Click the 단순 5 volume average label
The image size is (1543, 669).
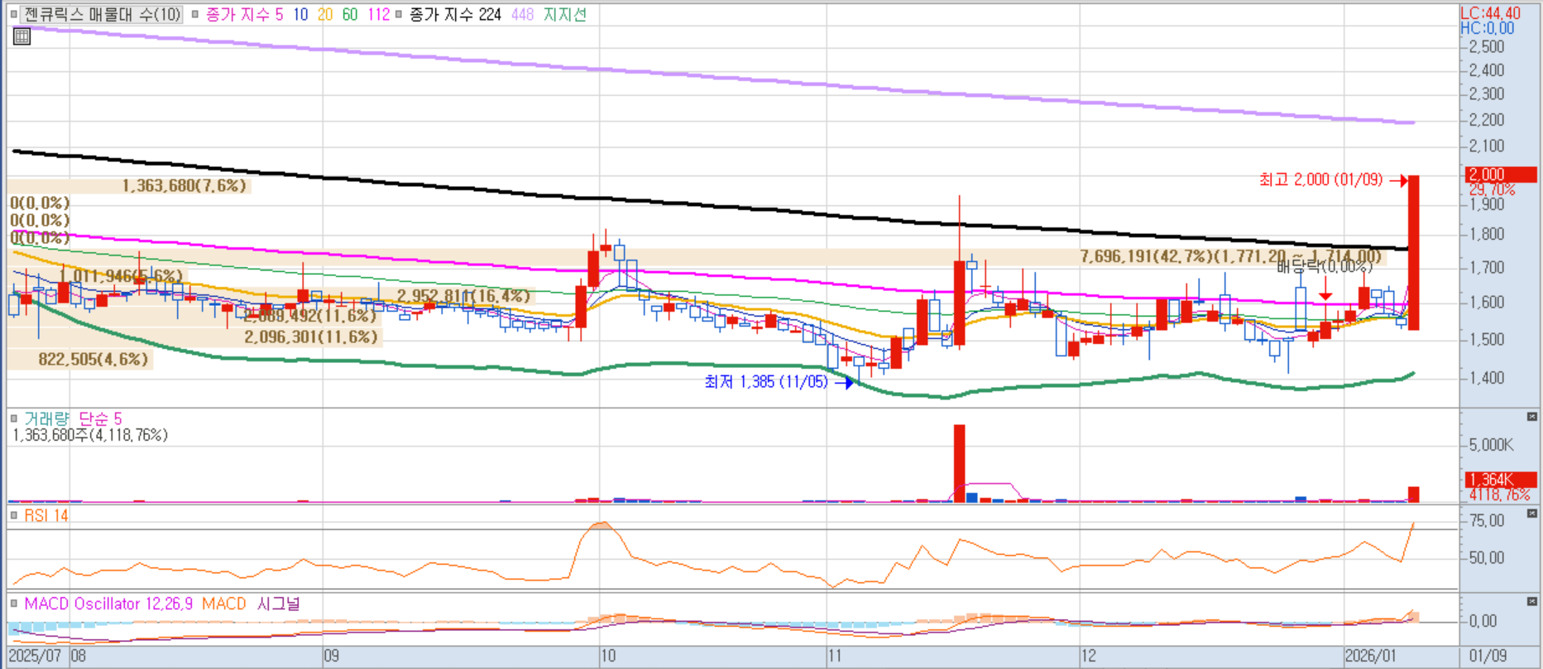click(x=100, y=418)
